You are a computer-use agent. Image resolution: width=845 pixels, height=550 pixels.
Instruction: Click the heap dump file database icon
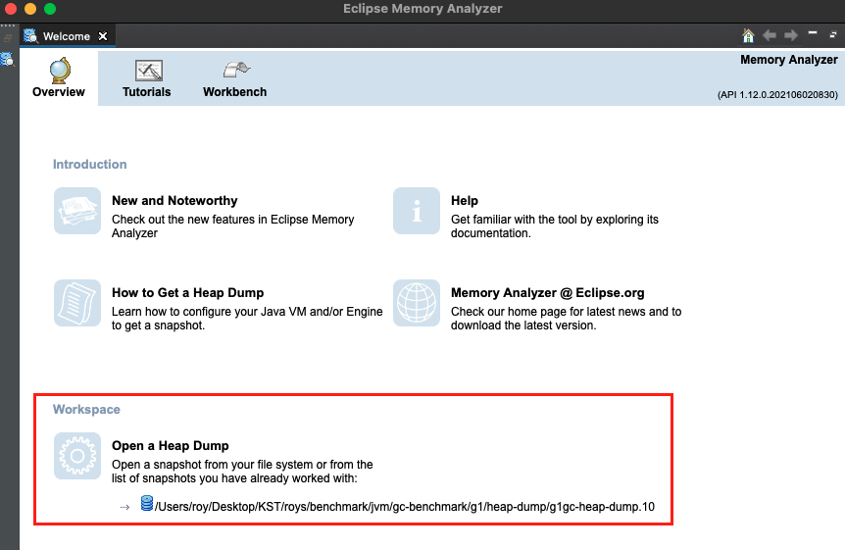click(x=147, y=504)
